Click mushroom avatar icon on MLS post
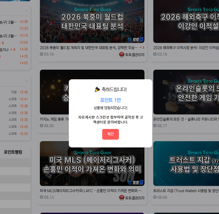219x214 pixels. [122, 198]
